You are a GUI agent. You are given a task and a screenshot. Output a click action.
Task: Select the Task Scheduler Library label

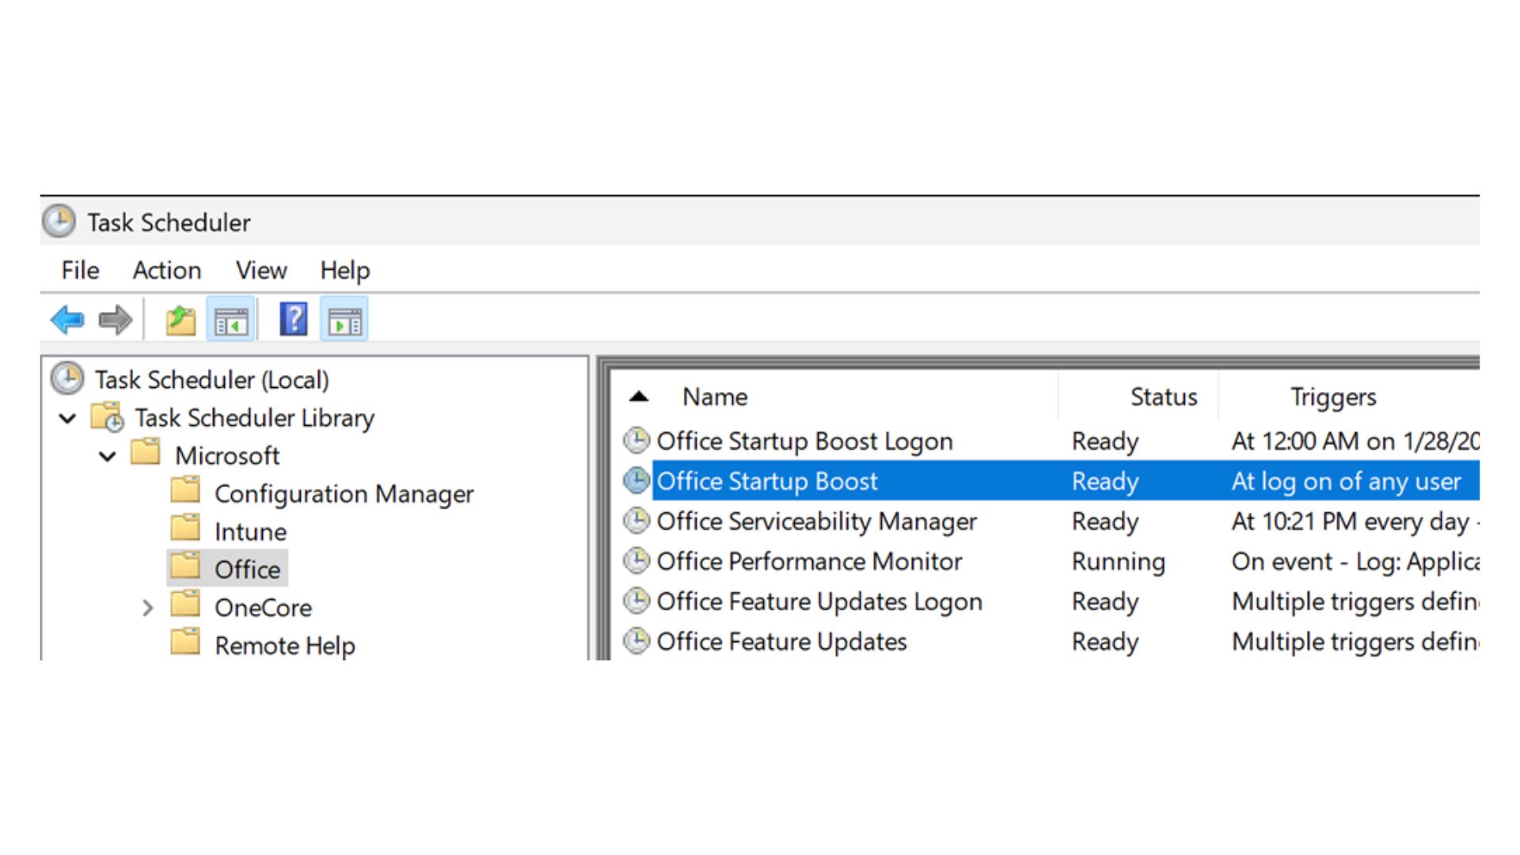tap(254, 417)
